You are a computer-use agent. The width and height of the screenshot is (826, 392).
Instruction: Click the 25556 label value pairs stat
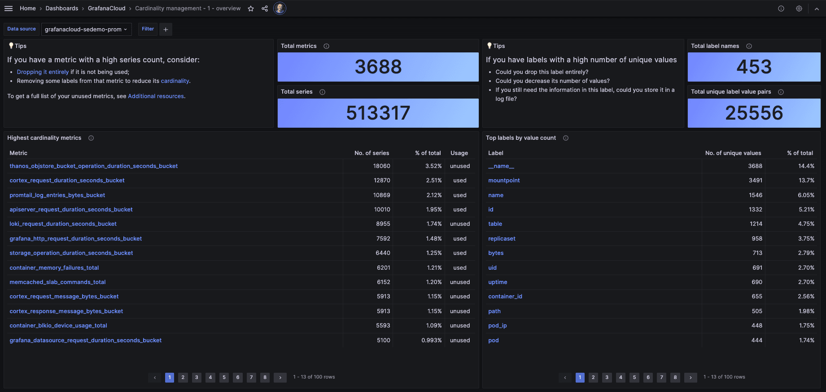click(754, 113)
